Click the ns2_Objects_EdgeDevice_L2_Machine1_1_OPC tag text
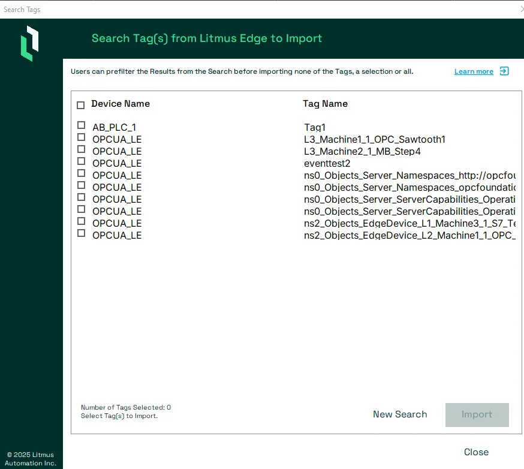This screenshot has height=469, width=524. coord(409,235)
